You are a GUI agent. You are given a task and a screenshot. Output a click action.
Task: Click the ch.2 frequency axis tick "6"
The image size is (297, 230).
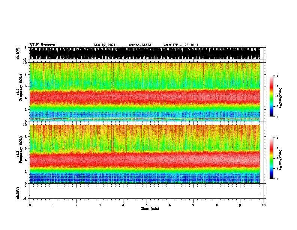26,148
